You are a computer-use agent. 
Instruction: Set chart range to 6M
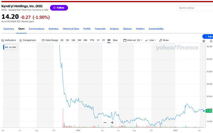pyautogui.click(x=85, y=40)
